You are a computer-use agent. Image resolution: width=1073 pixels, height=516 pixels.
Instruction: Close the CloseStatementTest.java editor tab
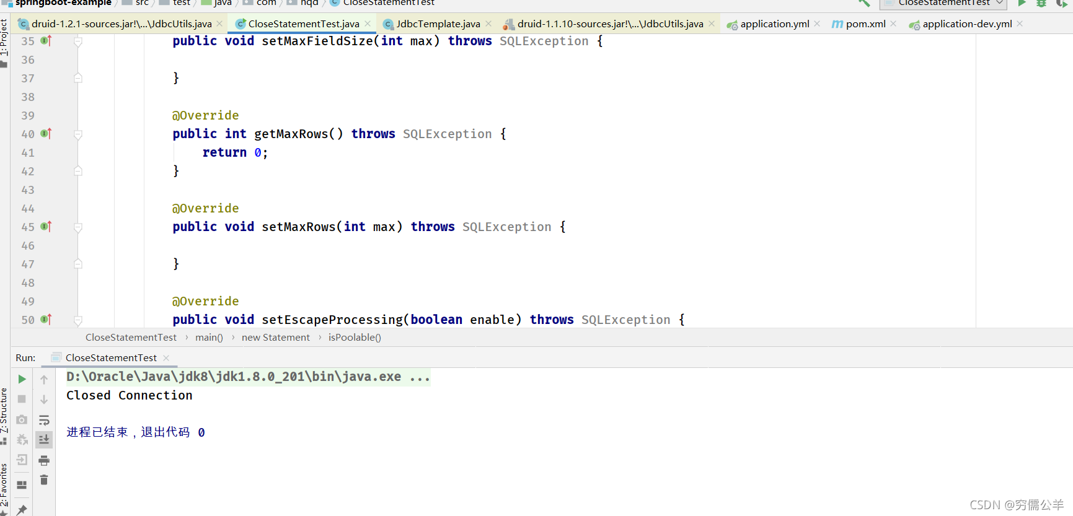point(368,24)
